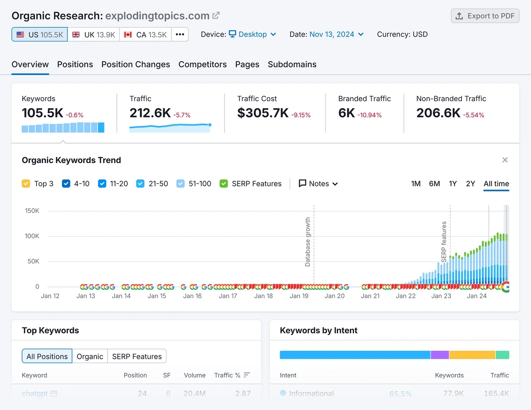Toggle the 11-20 positions checkbox
This screenshot has height=410, width=531.
(x=102, y=184)
